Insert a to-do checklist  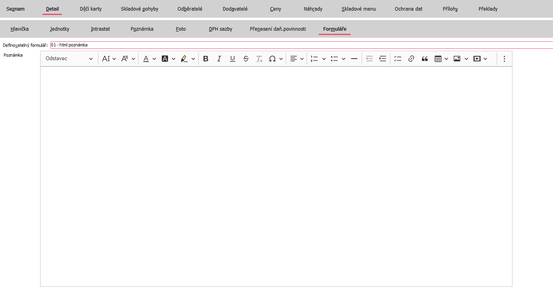click(398, 59)
